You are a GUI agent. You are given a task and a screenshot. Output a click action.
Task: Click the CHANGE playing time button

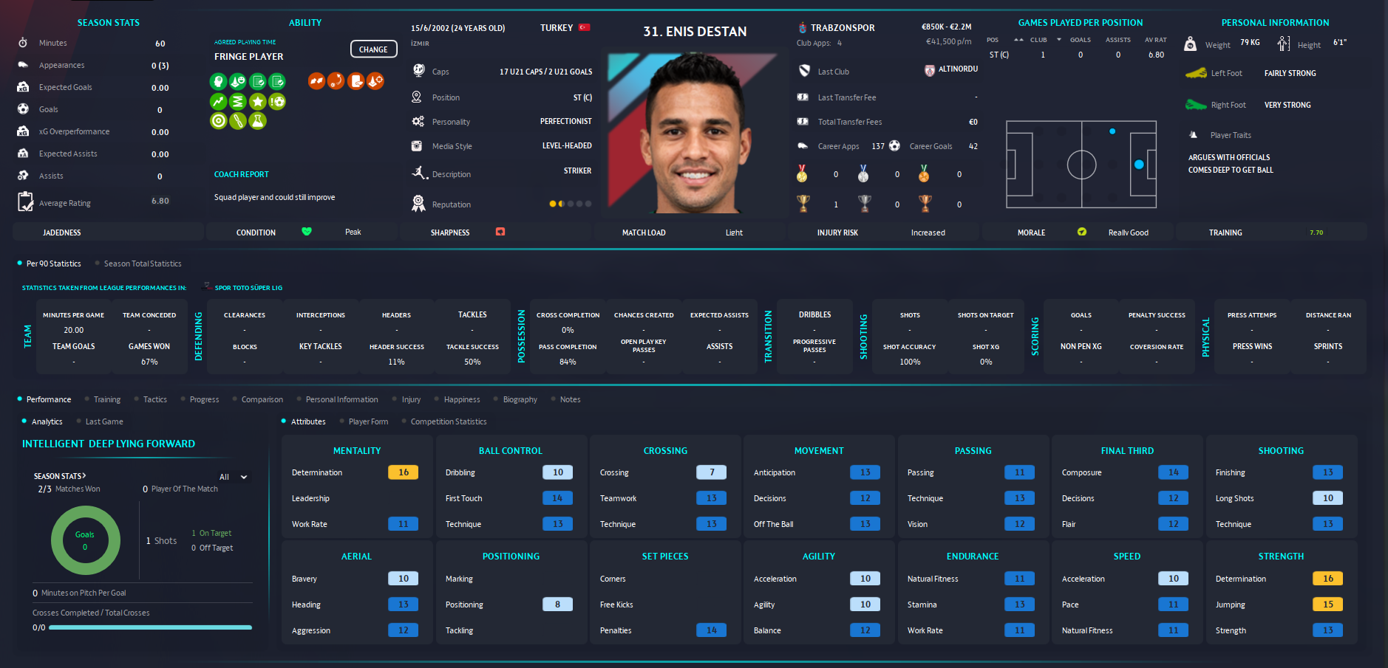373,49
